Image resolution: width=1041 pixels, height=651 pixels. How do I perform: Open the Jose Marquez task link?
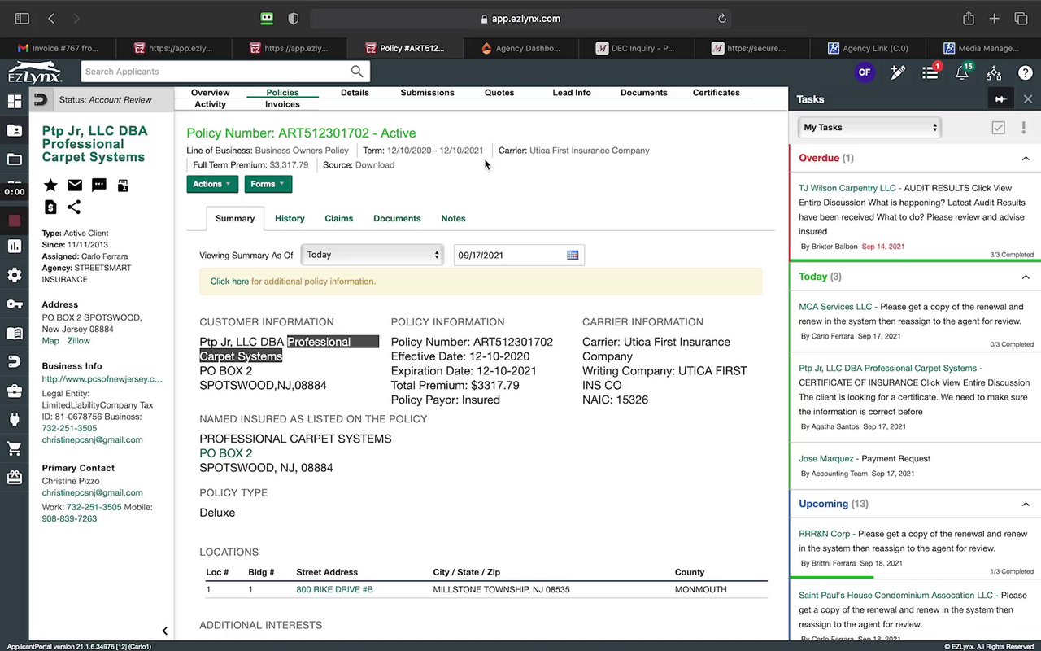click(x=826, y=459)
